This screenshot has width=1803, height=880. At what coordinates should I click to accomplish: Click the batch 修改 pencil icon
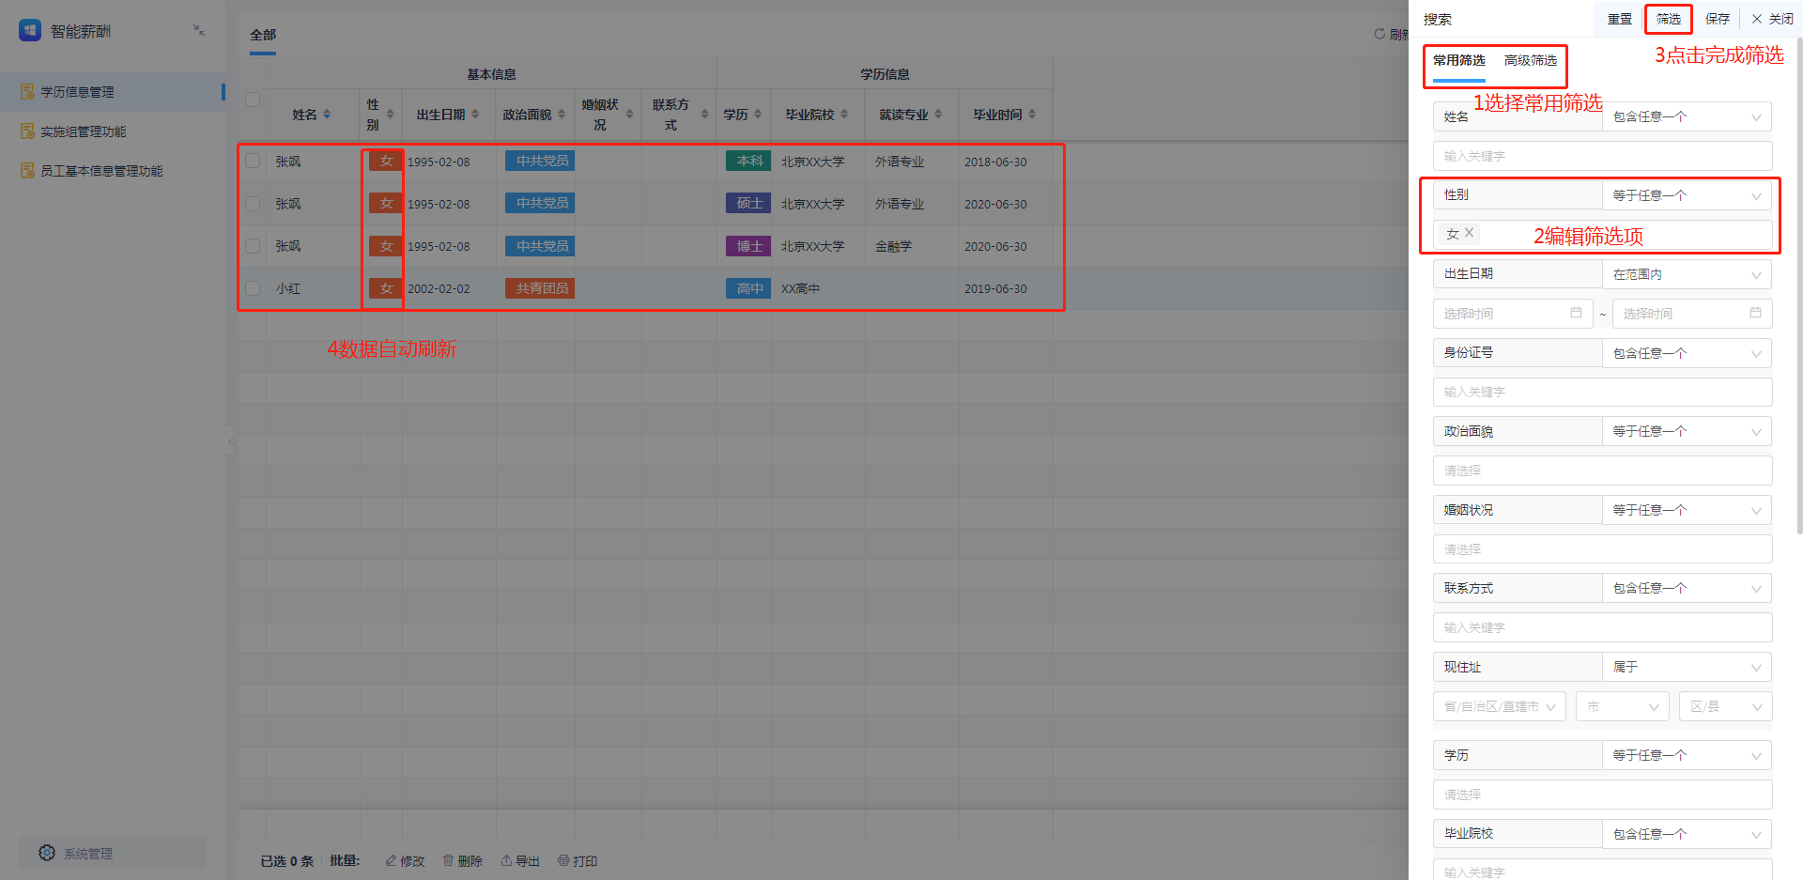pyautogui.click(x=391, y=860)
